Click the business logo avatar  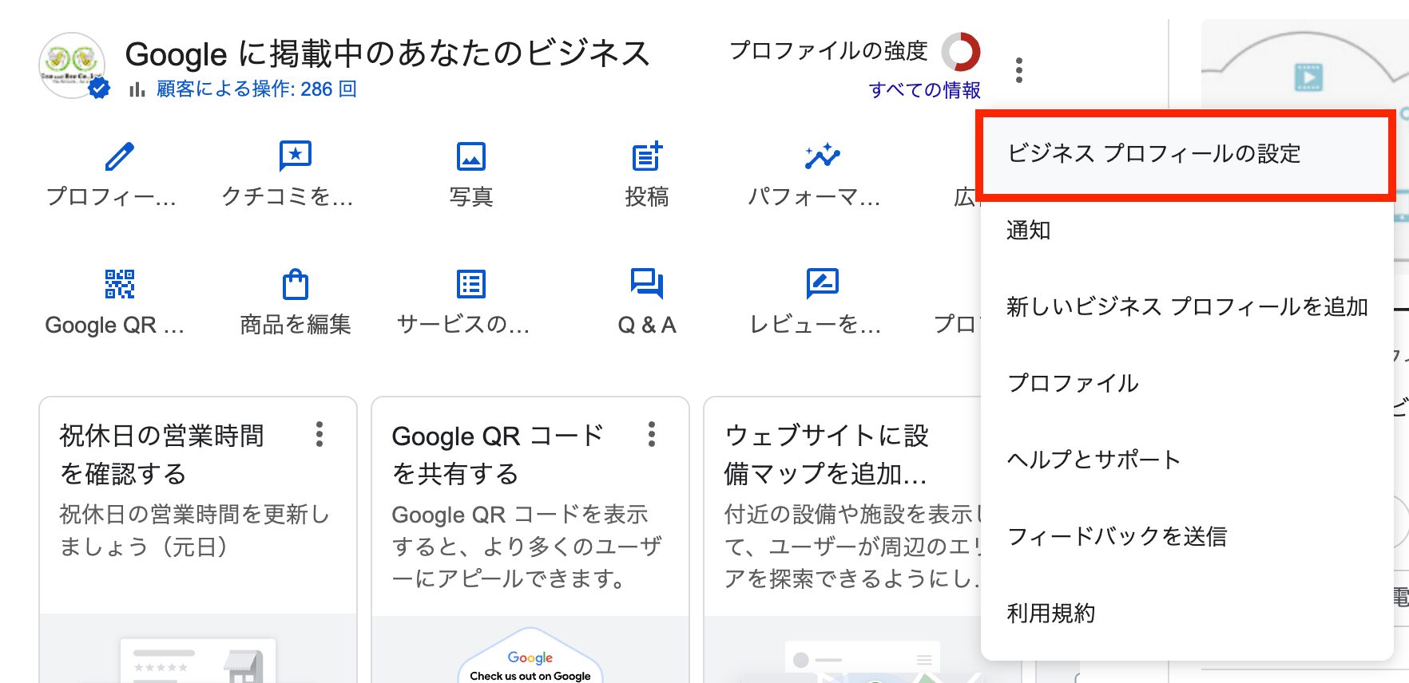click(x=72, y=64)
